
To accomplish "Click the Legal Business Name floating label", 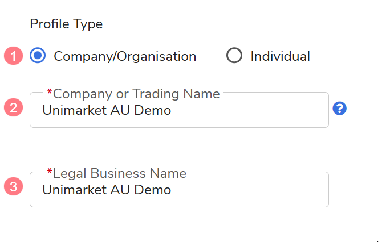I will point(120,173).
